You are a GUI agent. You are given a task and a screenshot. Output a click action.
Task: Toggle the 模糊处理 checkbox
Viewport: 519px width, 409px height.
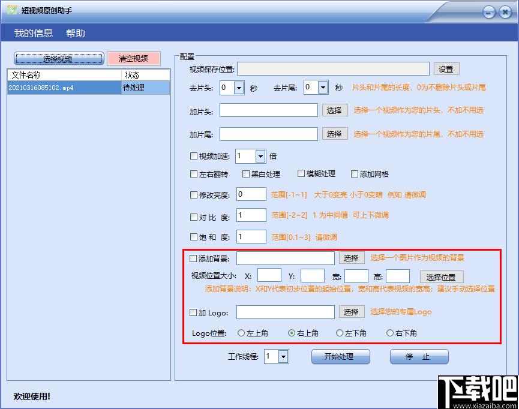[301, 174]
